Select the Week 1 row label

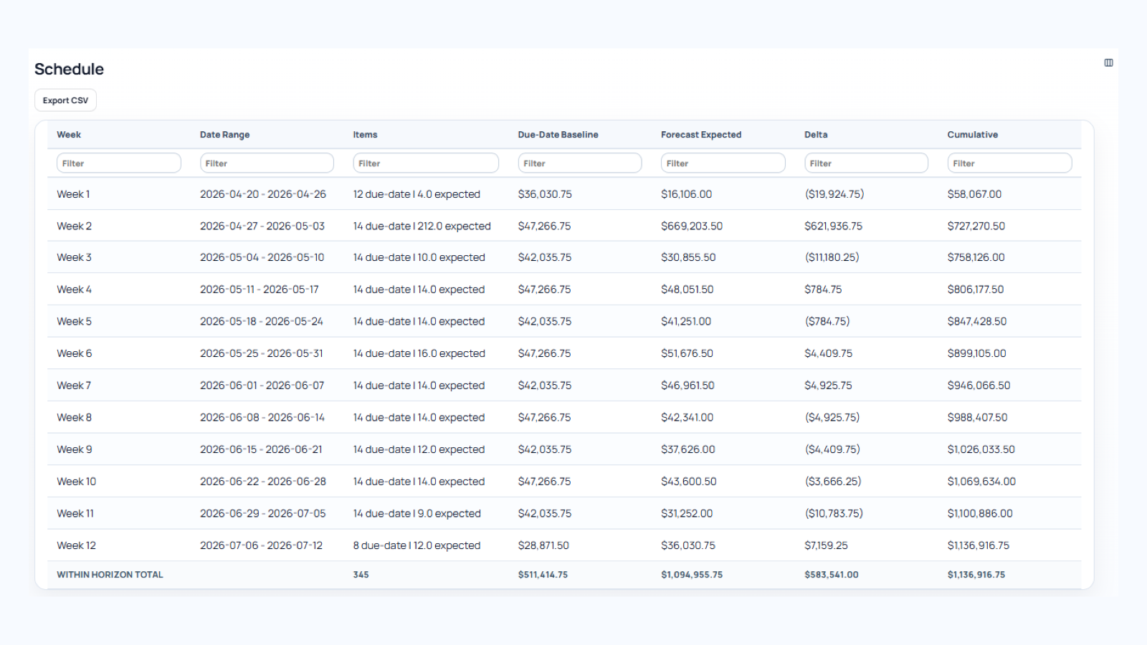tap(73, 194)
